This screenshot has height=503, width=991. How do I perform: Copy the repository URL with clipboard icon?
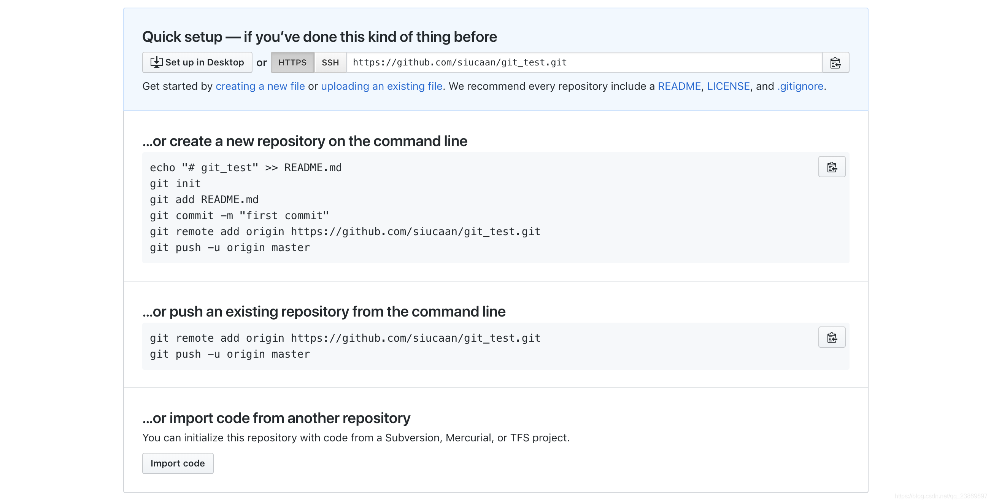(835, 62)
